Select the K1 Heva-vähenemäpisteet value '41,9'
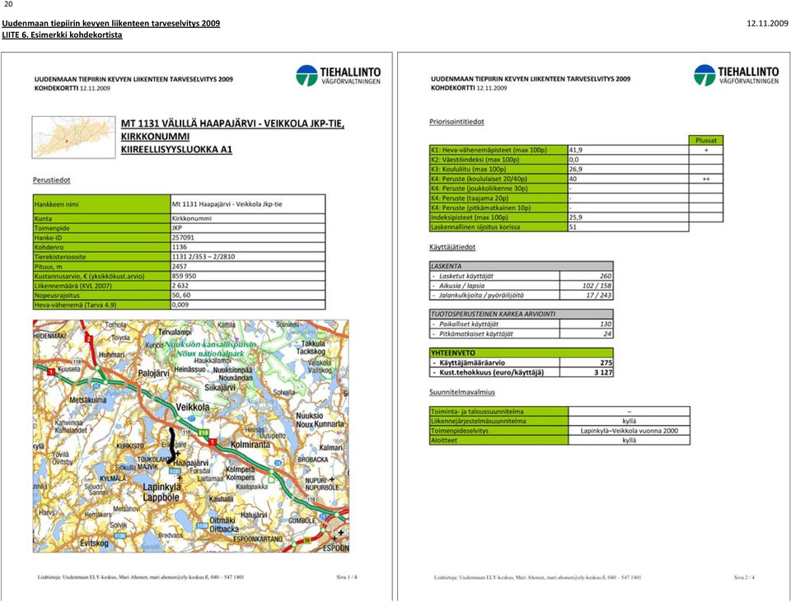This screenshot has width=791, height=602. pyautogui.click(x=576, y=150)
